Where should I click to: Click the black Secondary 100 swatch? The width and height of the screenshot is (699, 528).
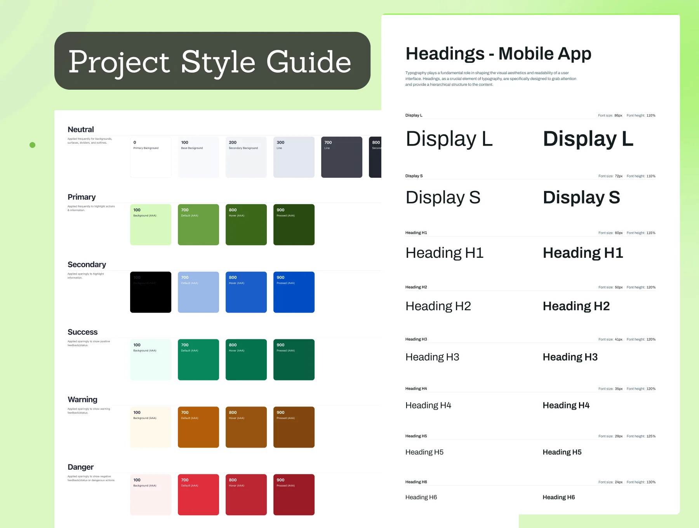(x=151, y=292)
